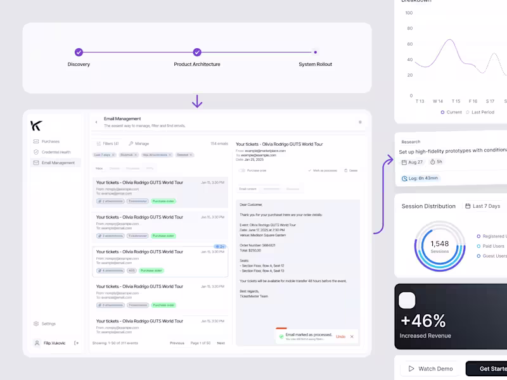
Task: Click Mark as processed
Action: 323,170
